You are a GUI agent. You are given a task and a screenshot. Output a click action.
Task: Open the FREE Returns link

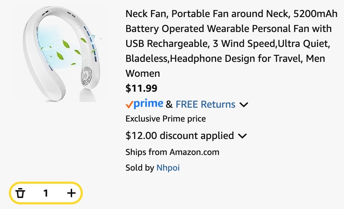coord(205,104)
